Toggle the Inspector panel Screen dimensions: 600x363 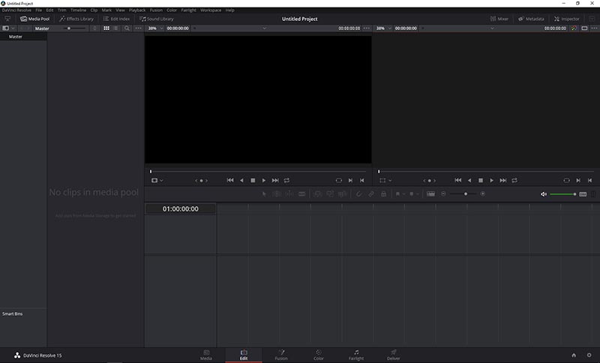pyautogui.click(x=567, y=19)
